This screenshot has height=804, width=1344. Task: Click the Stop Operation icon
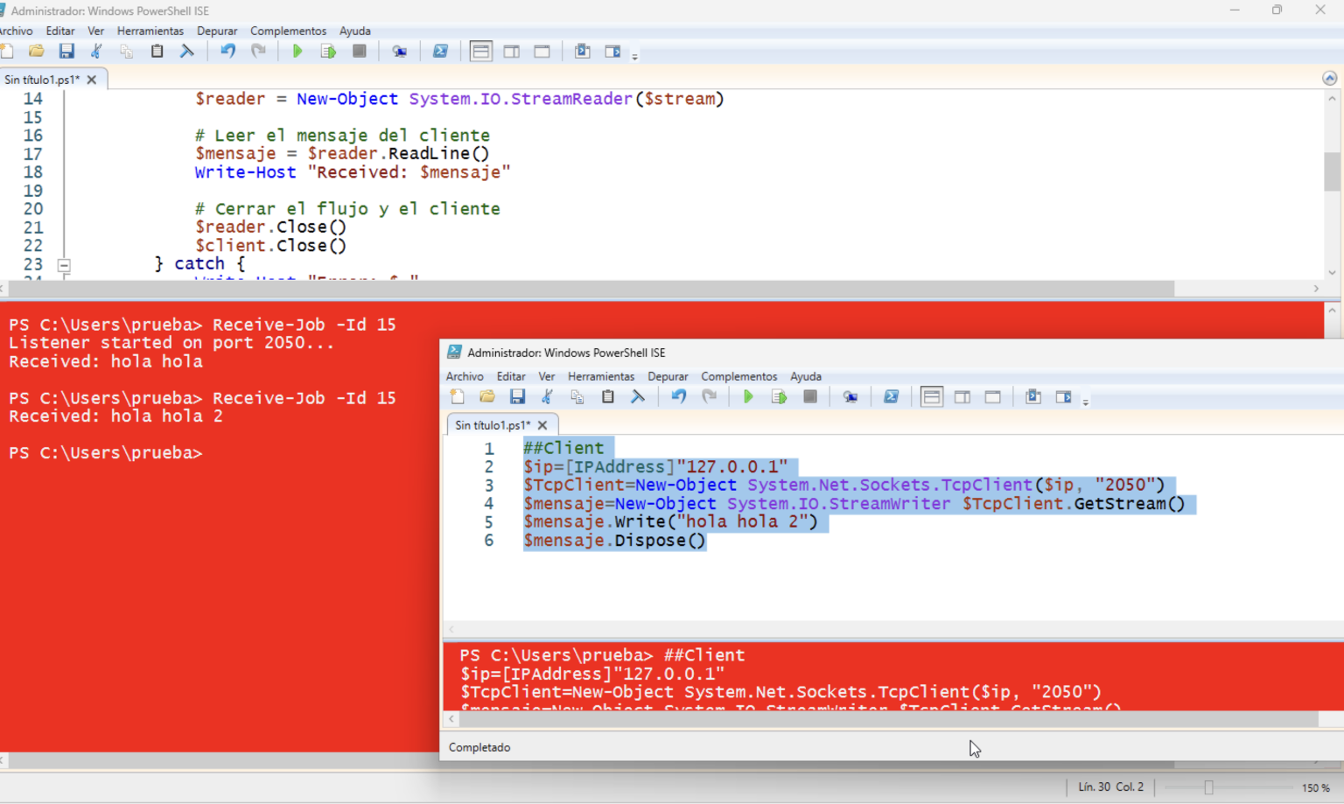pos(359,51)
